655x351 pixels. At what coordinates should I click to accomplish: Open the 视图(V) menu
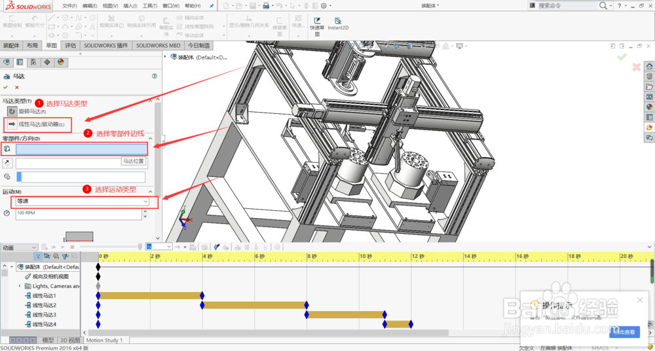click(110, 6)
